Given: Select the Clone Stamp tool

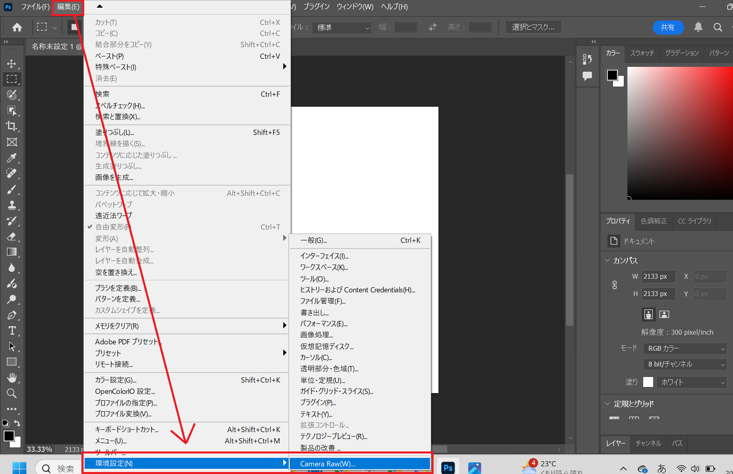Looking at the screenshot, I should click(12, 205).
